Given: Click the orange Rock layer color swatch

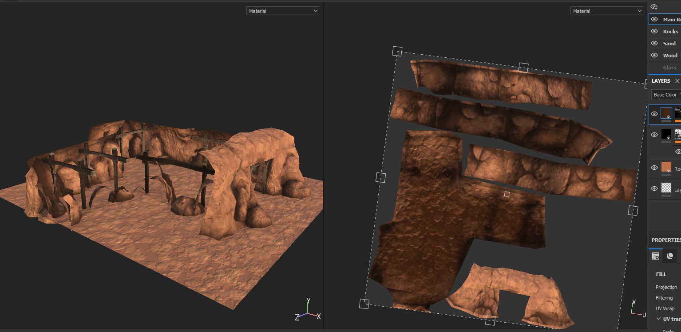Looking at the screenshot, I should tap(666, 167).
